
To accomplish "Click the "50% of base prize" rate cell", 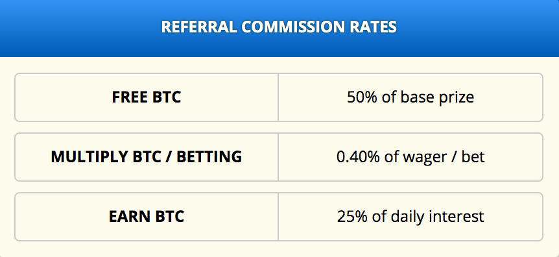I will (x=410, y=97).
